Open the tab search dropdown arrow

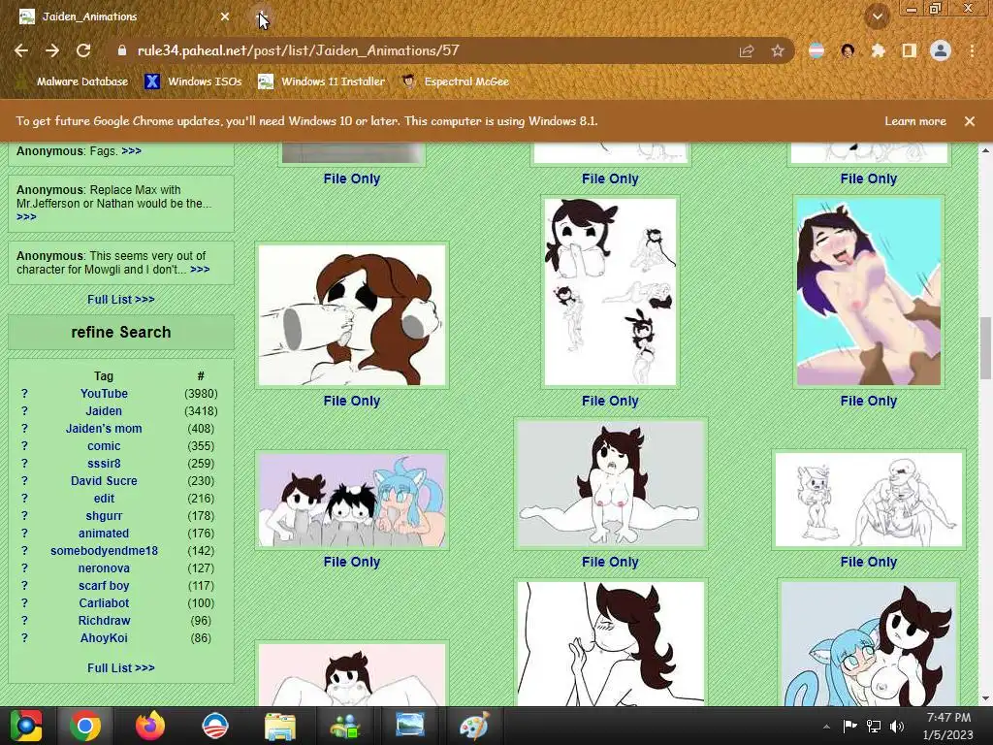click(878, 16)
